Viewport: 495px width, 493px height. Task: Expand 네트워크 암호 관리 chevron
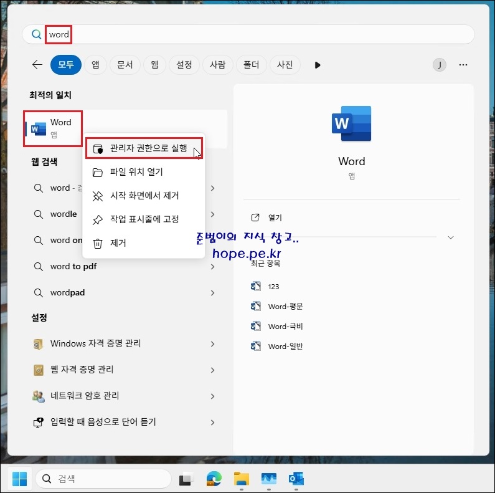213,396
